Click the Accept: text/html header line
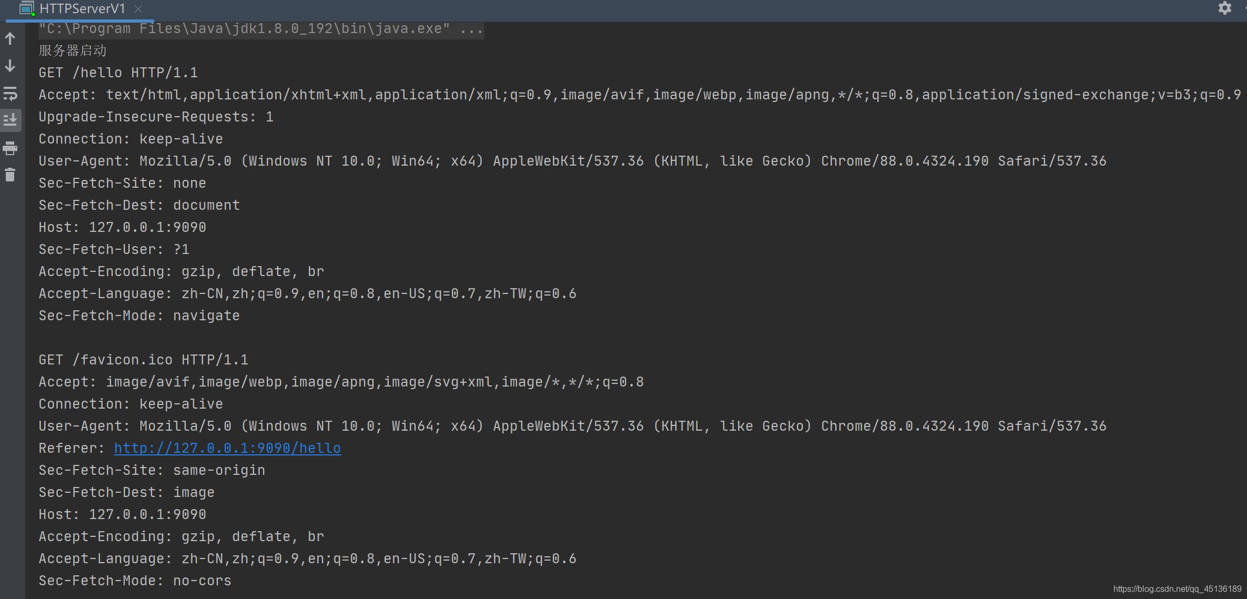This screenshot has width=1247, height=599. tap(640, 95)
